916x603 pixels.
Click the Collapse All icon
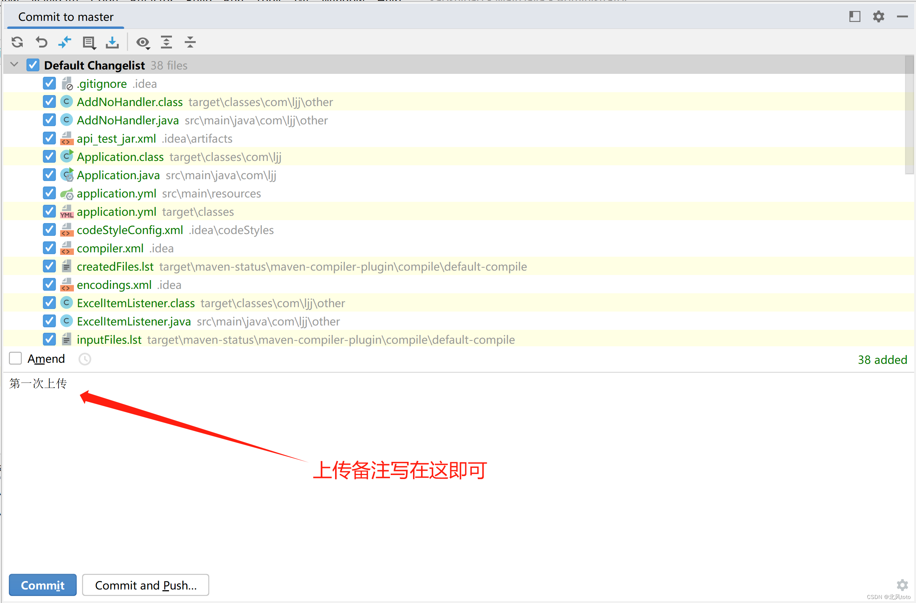click(190, 42)
